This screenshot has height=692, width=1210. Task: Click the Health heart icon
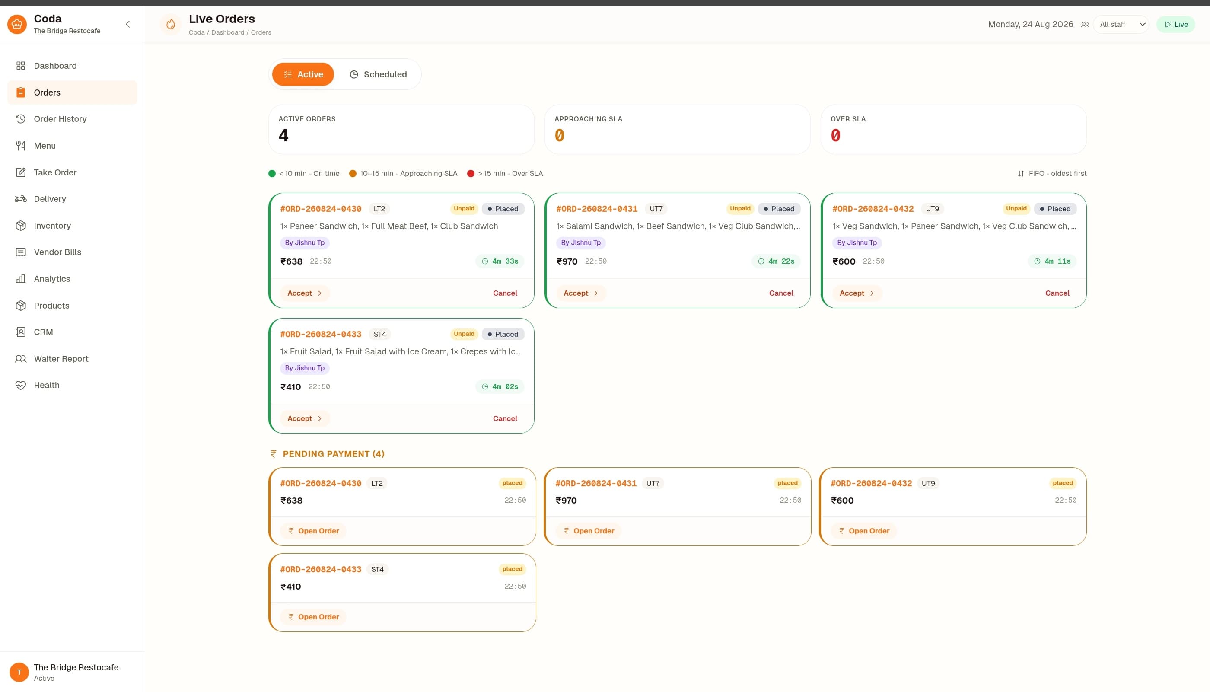point(20,385)
